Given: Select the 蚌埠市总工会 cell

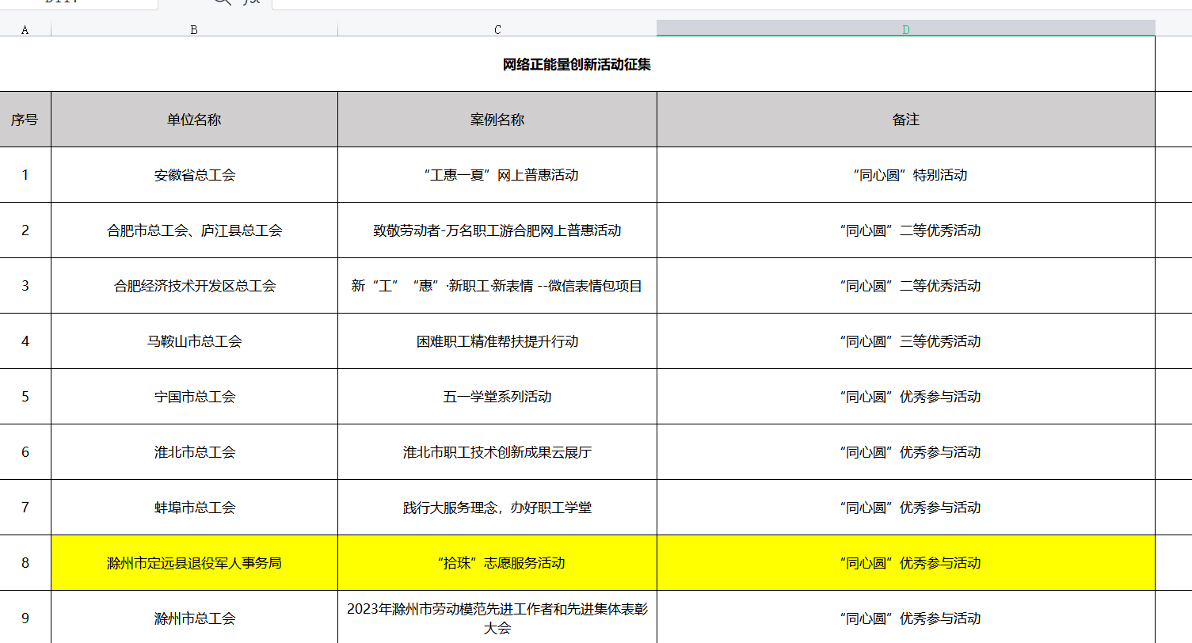Looking at the screenshot, I should [x=194, y=508].
